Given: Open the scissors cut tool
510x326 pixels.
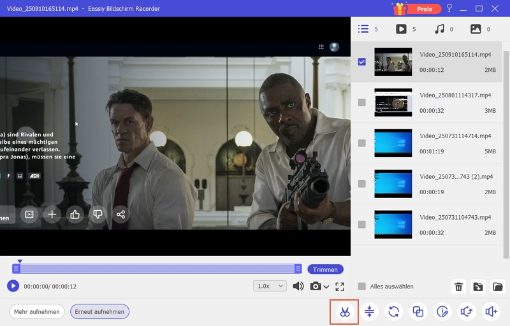Looking at the screenshot, I should (345, 312).
